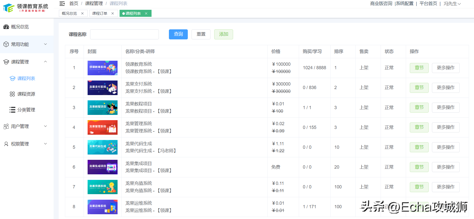The height and width of the screenshot is (219, 474).
Task: Open 更多操作 for 龙果管理系统 row
Action: pos(446,127)
